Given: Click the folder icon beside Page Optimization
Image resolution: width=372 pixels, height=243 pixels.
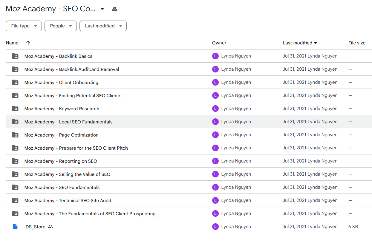Looking at the screenshot, I should click(x=15, y=135).
